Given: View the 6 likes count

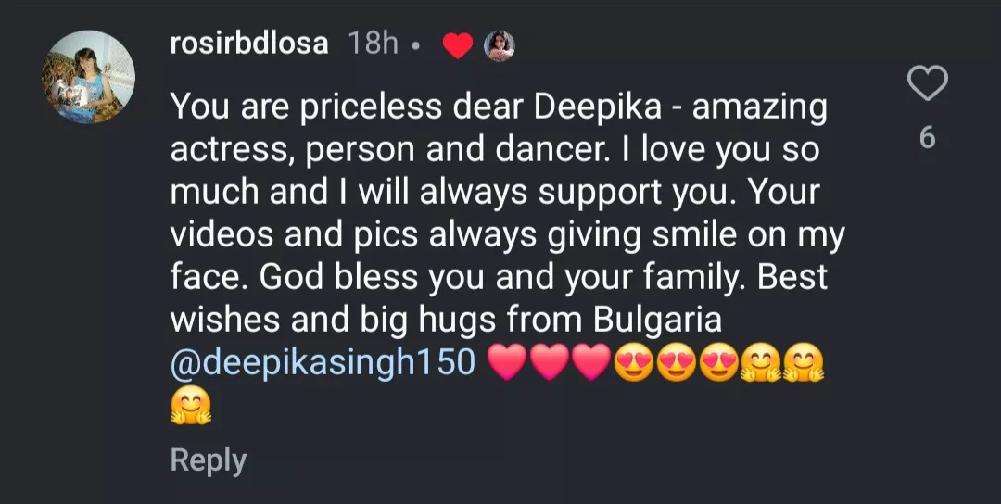Looking at the screenshot, I should pyautogui.click(x=928, y=138).
